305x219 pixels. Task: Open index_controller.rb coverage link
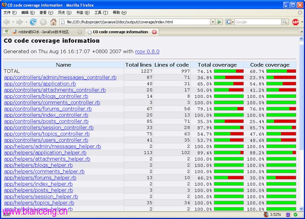coord(46,115)
